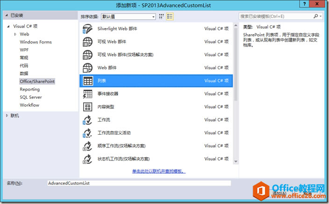Image resolution: width=329 pixels, height=204 pixels.
Task: Click the 单击此处以联机并查找模板 link
Action: click(159, 171)
